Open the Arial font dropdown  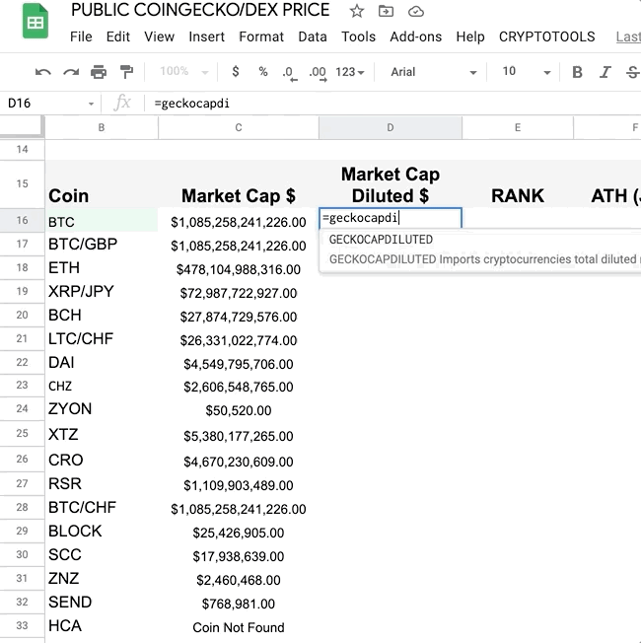tap(433, 72)
